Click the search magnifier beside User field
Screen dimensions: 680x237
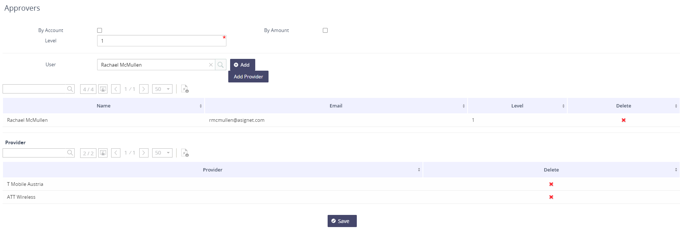[221, 65]
